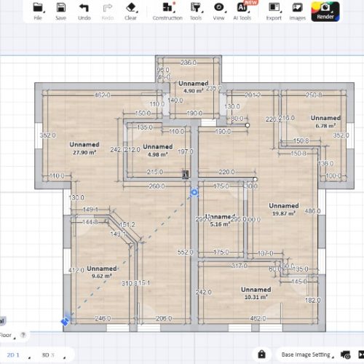Select the 4.98 m² Unnamed room
Image resolution: width=364 pixels, height=364 pixels.
pyautogui.click(x=158, y=151)
